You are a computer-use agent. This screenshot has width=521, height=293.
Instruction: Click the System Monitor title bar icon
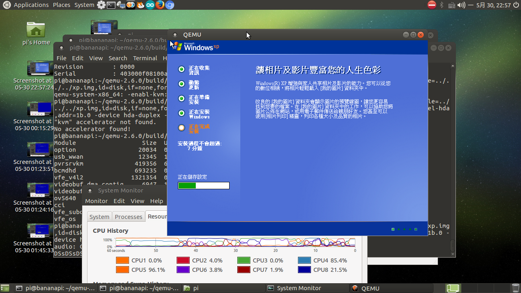pyautogui.click(x=90, y=190)
